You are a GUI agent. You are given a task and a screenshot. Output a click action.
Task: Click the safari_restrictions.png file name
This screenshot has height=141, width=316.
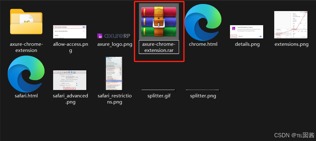[115, 99]
